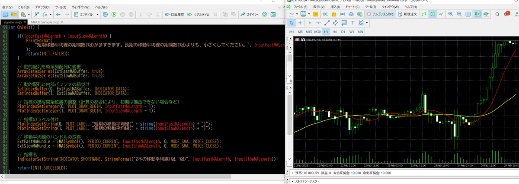Click the find-in-files icon in MetaEditor

(23, 14)
